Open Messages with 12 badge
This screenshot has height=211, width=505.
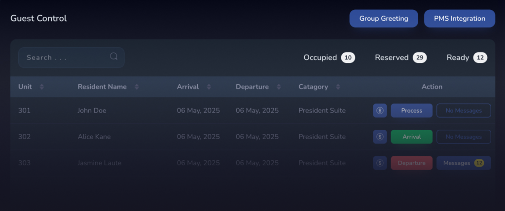click(464, 163)
